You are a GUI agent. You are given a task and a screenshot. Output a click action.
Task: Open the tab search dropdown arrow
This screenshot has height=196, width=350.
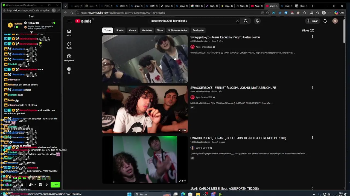pos(65,6)
